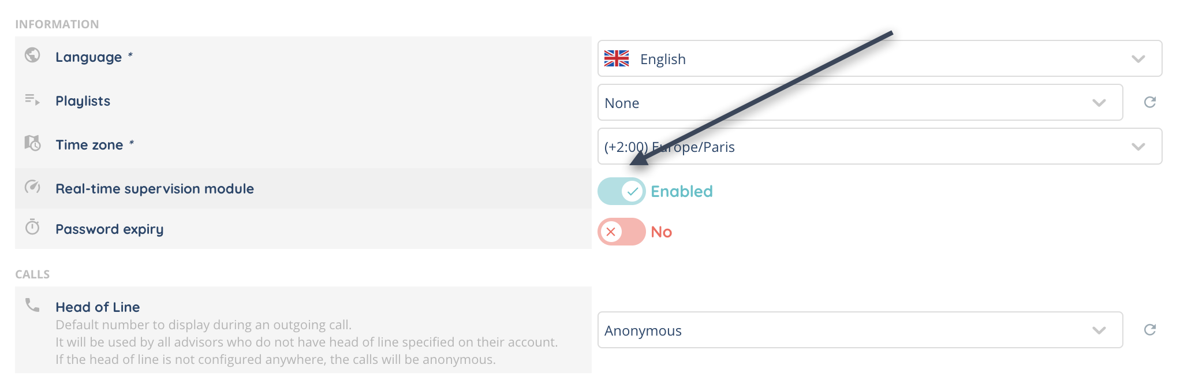
Task: Click the globe icon beside Language
Action: click(32, 55)
